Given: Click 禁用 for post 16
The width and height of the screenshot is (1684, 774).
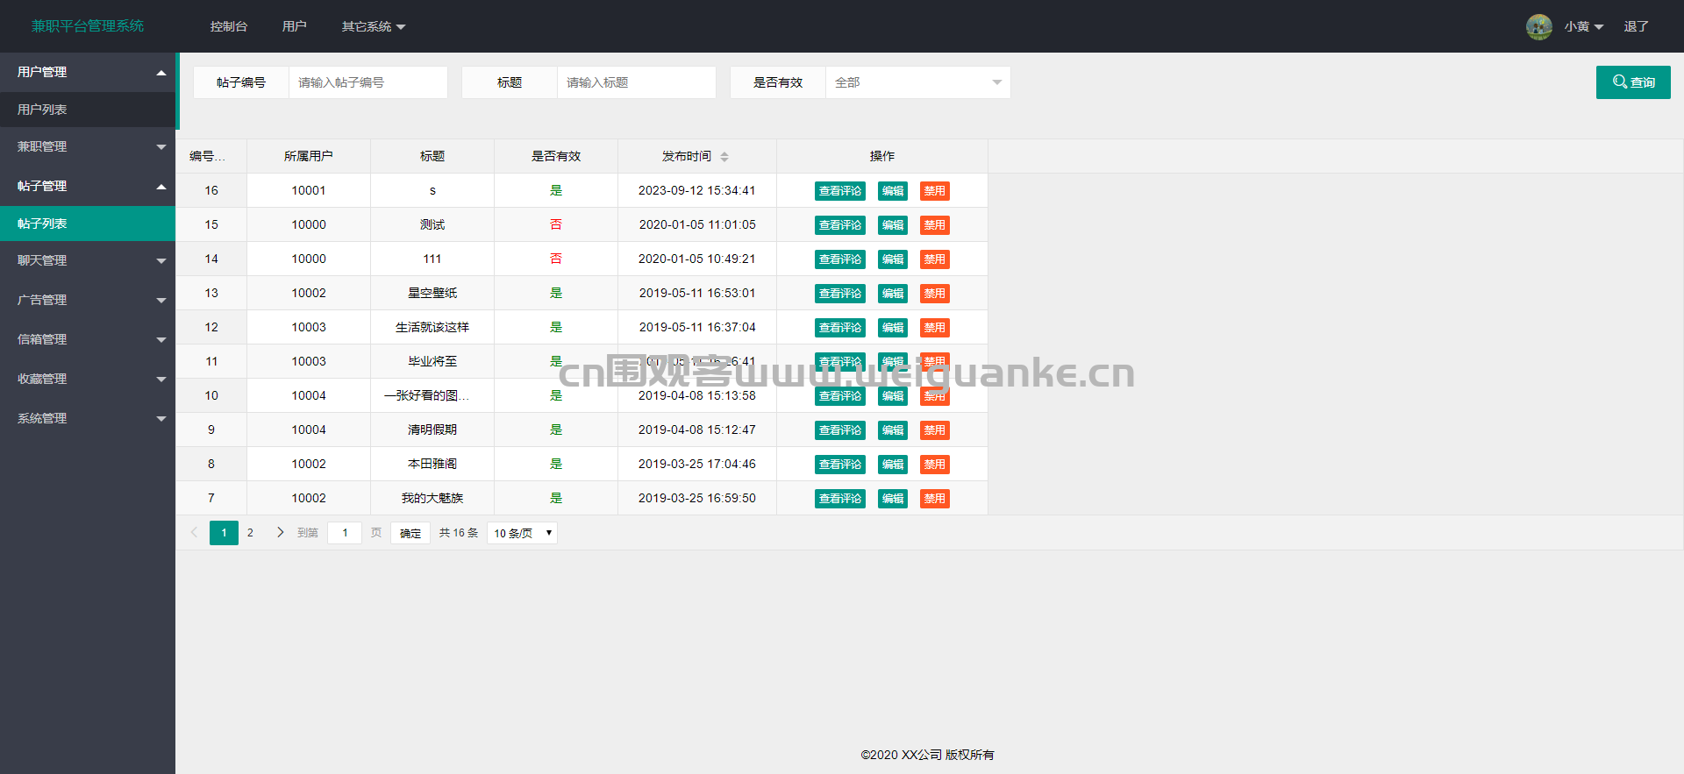Looking at the screenshot, I should pos(935,191).
